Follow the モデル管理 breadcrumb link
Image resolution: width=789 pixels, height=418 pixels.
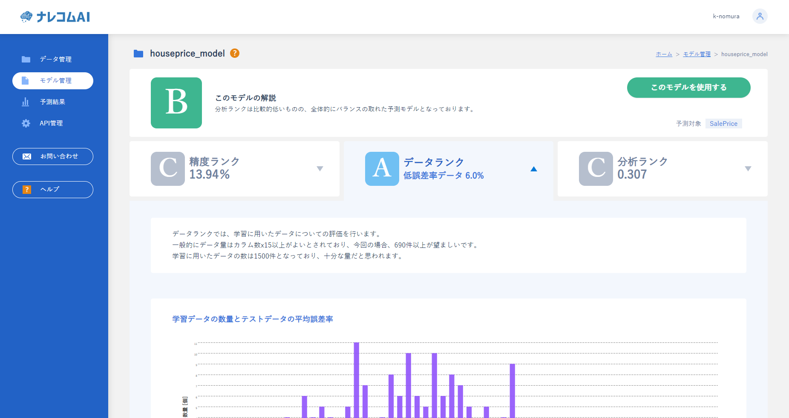click(697, 54)
